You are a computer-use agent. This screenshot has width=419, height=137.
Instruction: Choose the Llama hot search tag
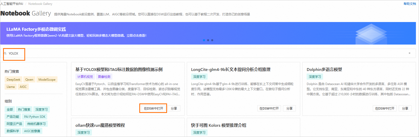(11, 87)
